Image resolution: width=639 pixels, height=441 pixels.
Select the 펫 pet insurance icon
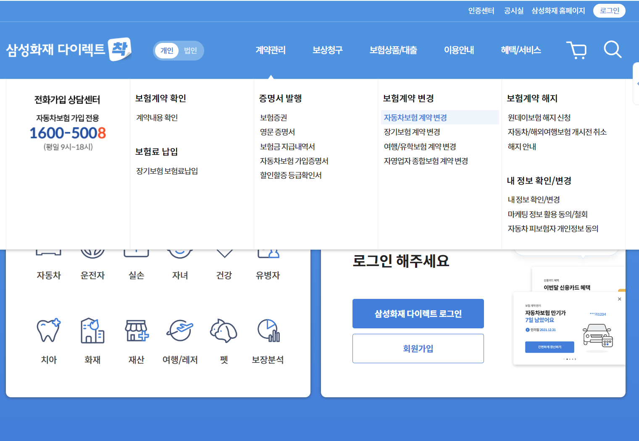point(224,330)
